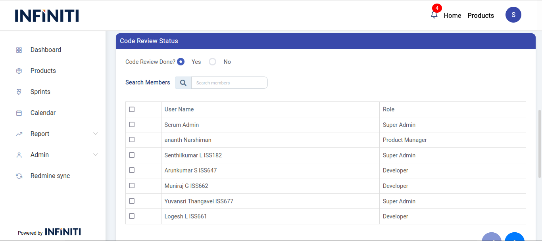
Task: Click the Sprints icon in sidebar
Action: [19, 92]
